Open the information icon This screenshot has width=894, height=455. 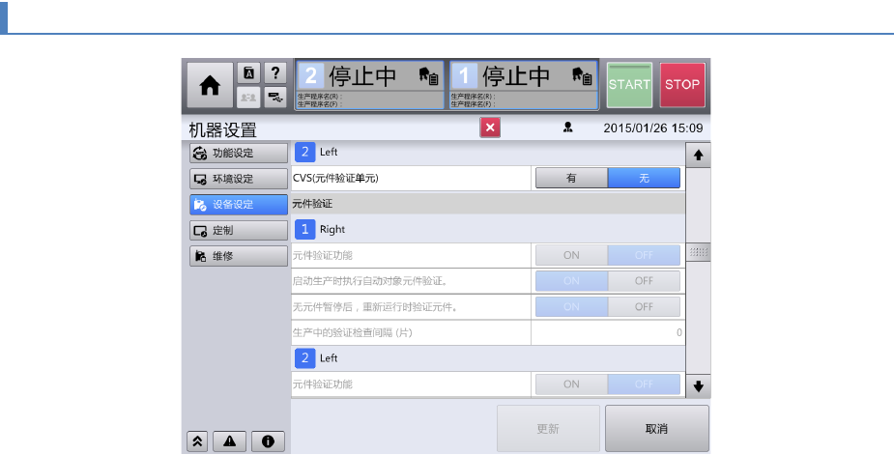tap(268, 441)
